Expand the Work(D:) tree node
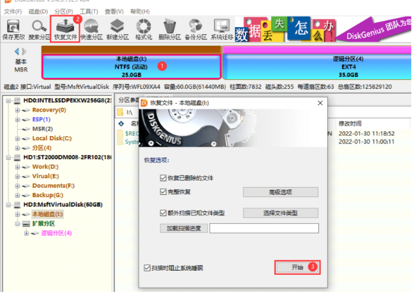 tap(17, 167)
